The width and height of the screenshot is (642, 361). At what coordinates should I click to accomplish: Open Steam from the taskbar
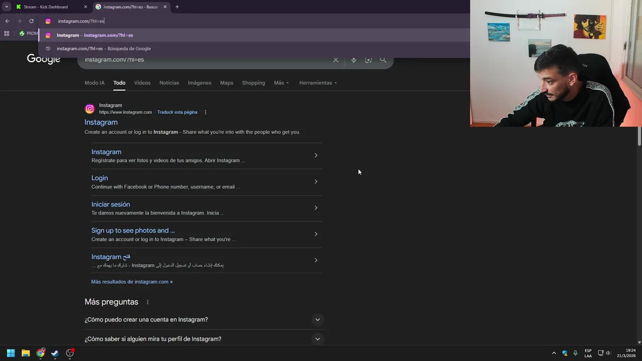55,353
